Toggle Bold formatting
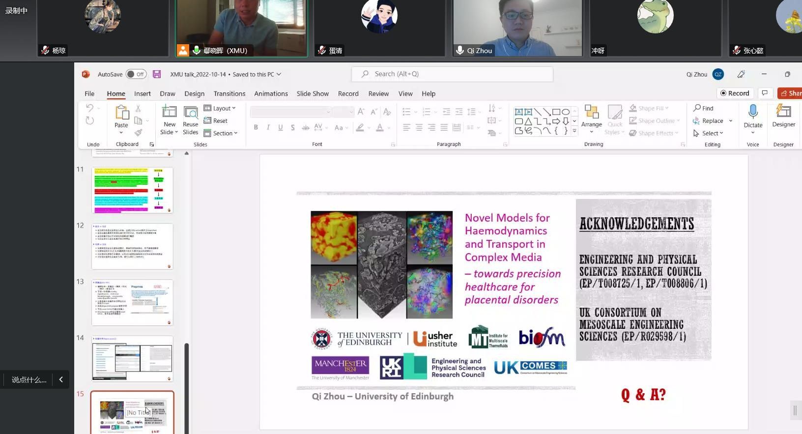802x434 pixels. coord(256,127)
